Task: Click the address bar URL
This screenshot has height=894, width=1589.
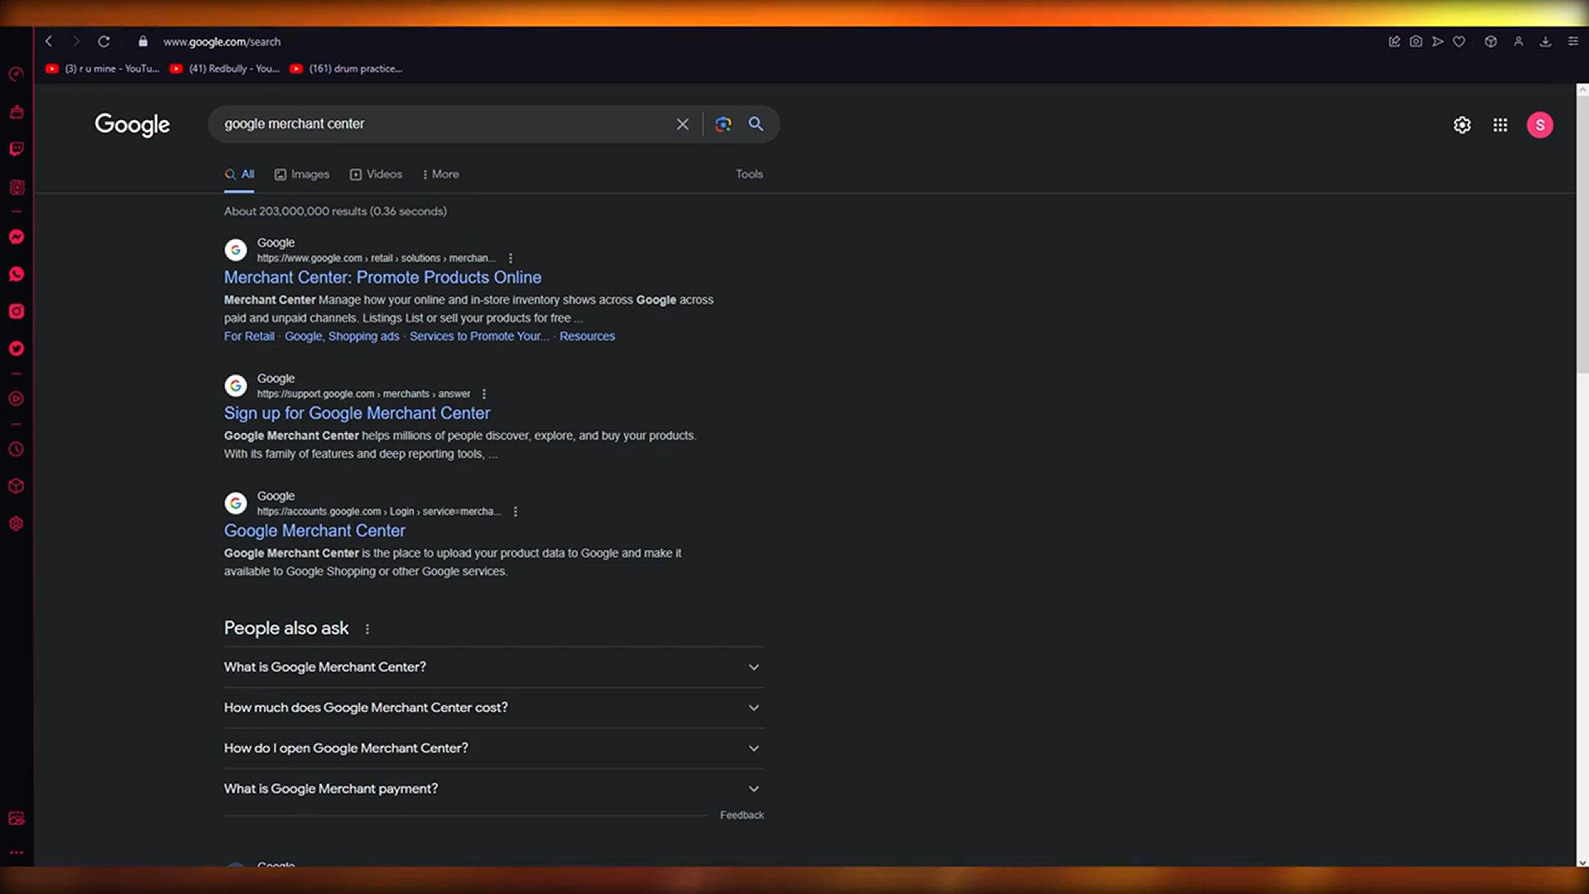Action: pyautogui.click(x=222, y=41)
